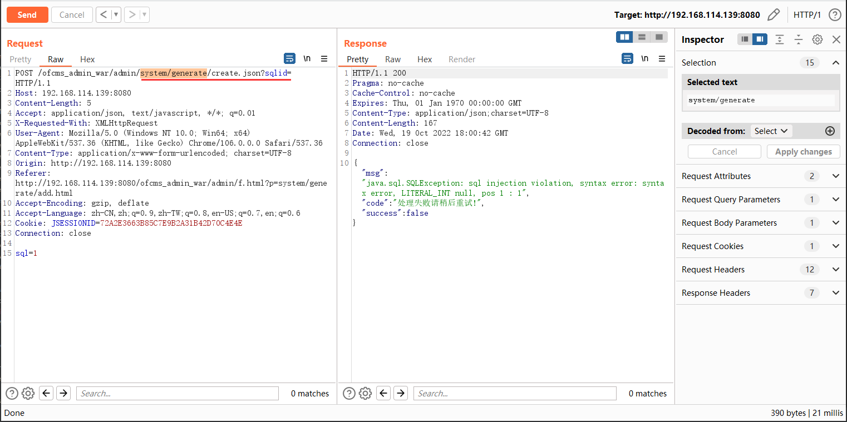The width and height of the screenshot is (847, 422).
Task: Open the previous-history dropdown arrow
Action: 116,15
